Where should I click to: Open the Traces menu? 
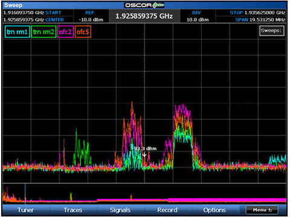[x=73, y=210]
